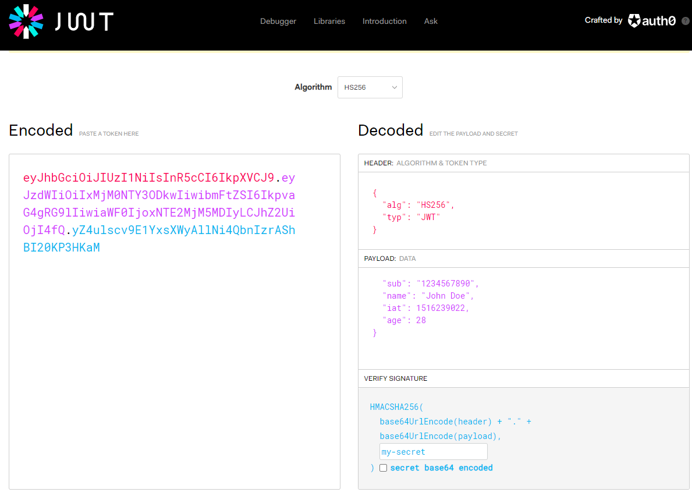Click the Algorithm label
The image size is (692, 492).
pyautogui.click(x=313, y=87)
